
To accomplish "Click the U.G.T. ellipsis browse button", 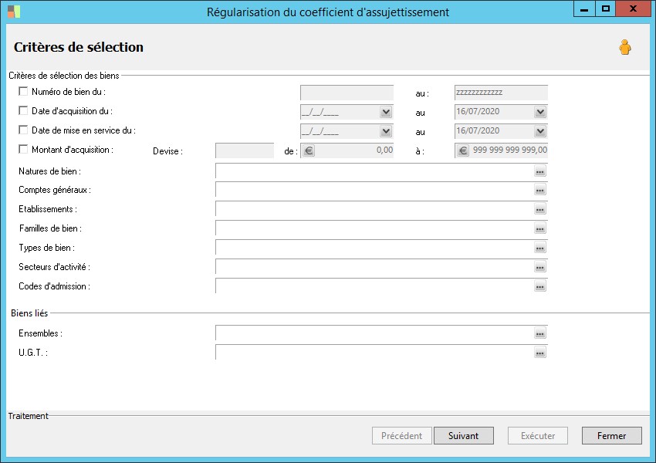I will pyautogui.click(x=540, y=353).
